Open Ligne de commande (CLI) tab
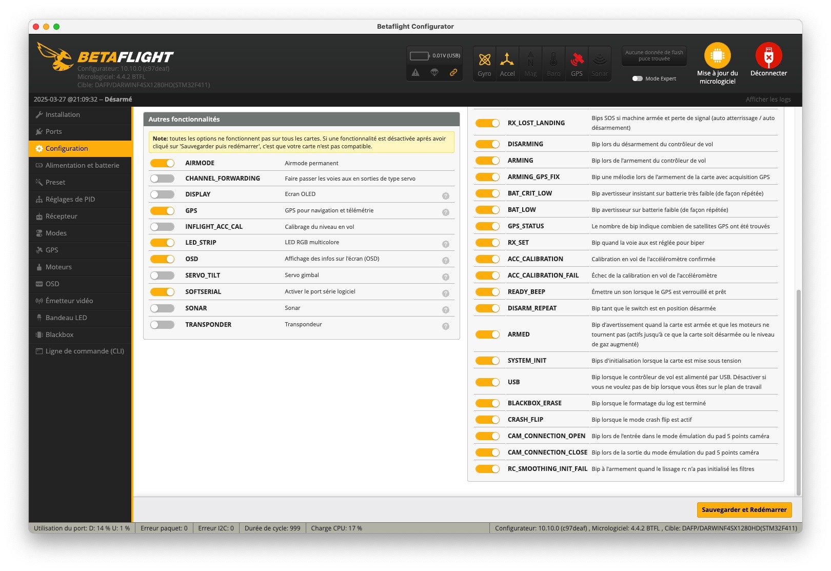The height and width of the screenshot is (571, 831). 81,351
